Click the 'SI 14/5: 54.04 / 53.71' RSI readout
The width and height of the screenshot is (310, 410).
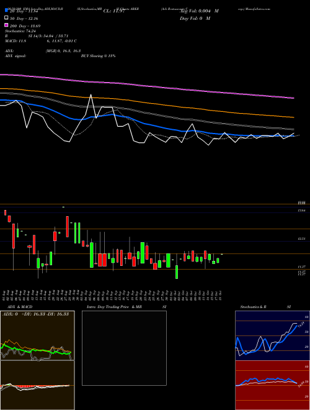point(48,36)
